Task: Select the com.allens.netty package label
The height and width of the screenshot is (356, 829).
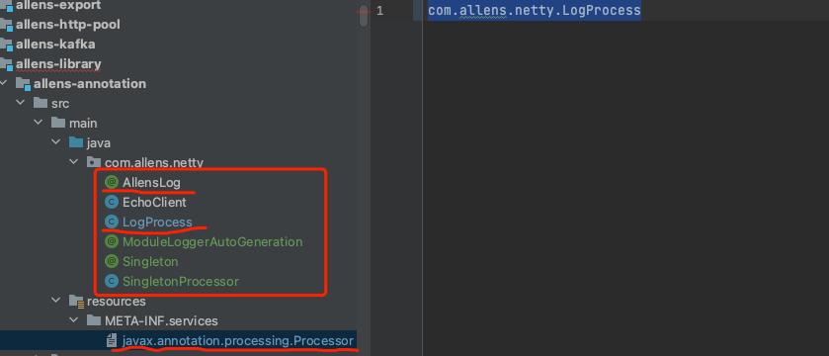Action: click(x=154, y=162)
